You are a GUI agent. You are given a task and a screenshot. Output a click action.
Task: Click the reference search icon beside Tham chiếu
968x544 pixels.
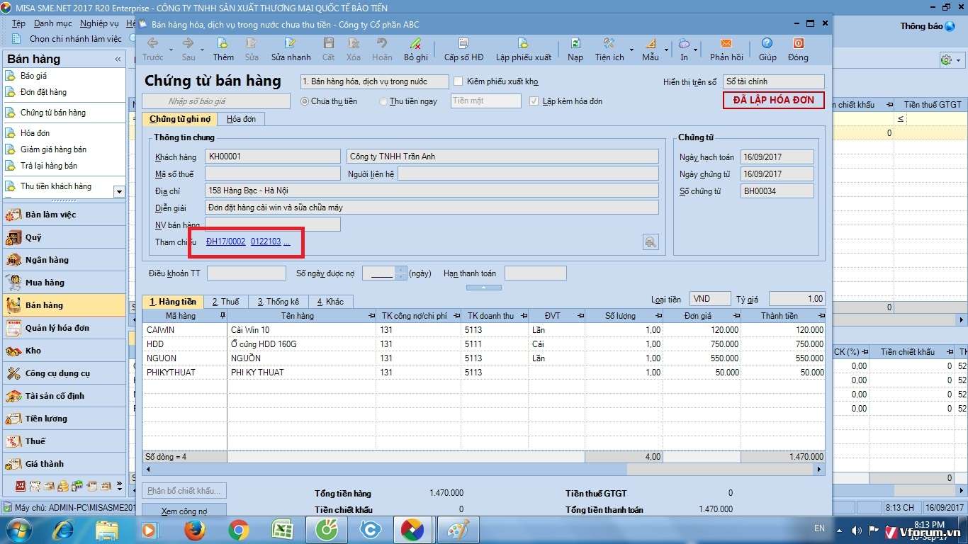point(651,242)
